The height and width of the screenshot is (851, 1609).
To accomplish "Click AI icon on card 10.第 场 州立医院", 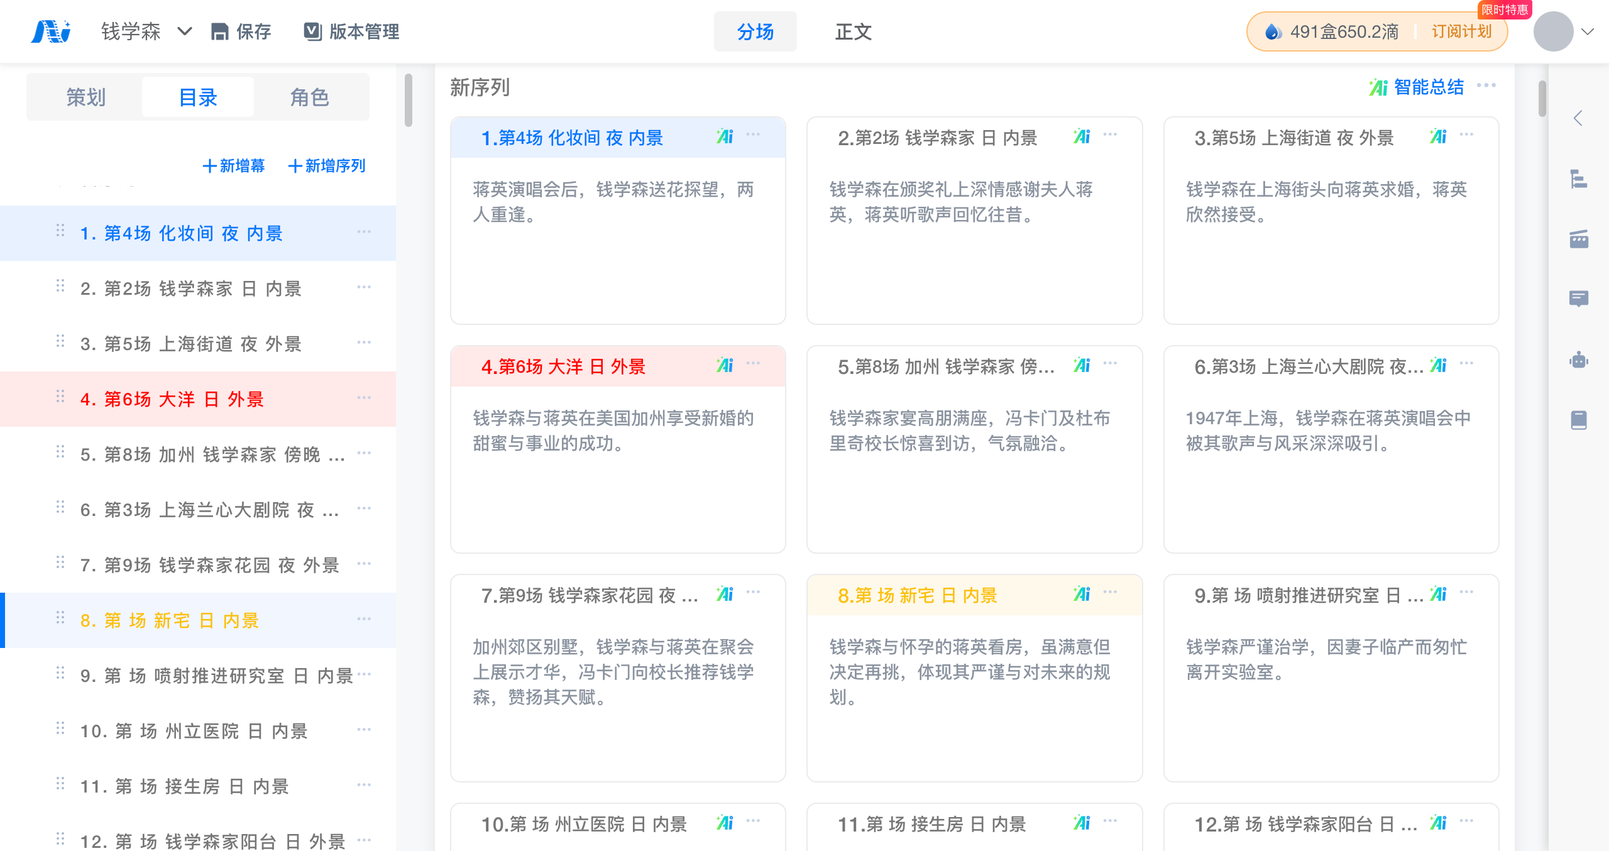I will [725, 823].
